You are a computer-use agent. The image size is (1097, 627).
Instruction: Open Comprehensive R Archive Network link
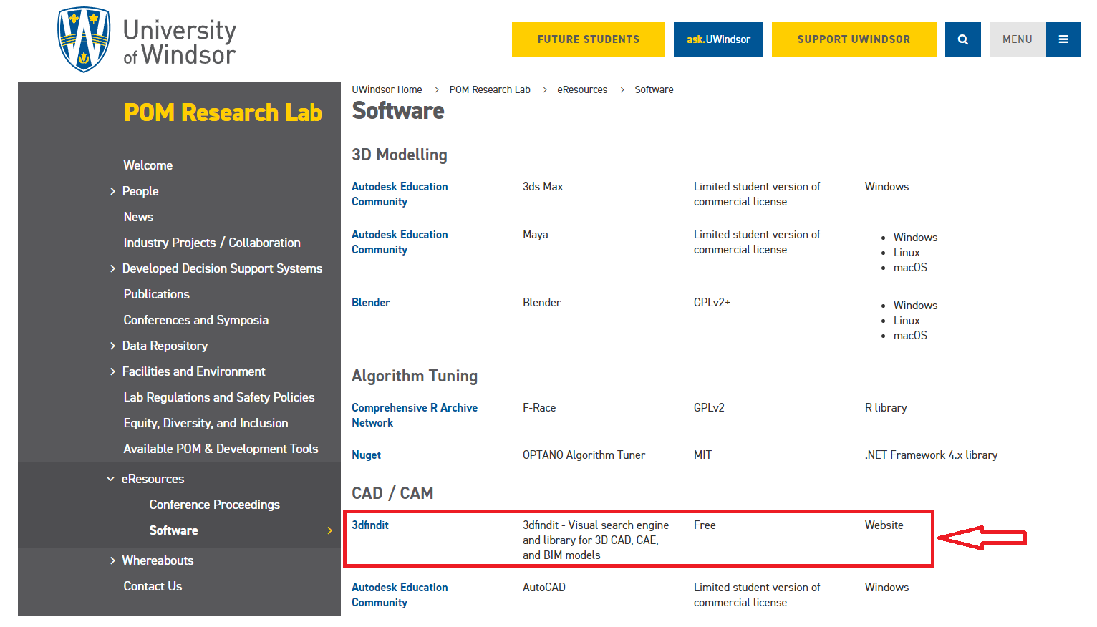pos(415,415)
